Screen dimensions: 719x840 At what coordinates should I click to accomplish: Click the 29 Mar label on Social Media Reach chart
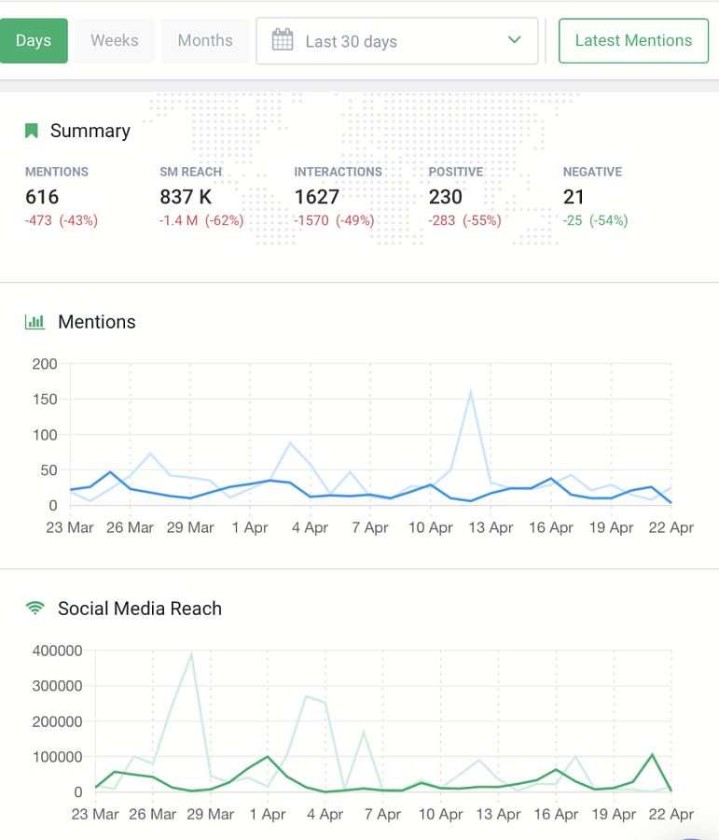click(211, 814)
